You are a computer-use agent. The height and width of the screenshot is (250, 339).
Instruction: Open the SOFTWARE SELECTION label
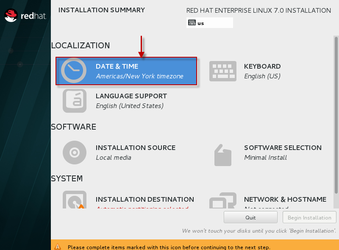(x=283, y=148)
